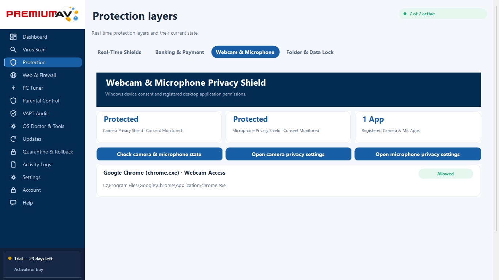Click the Help speech bubble icon

click(x=14, y=203)
